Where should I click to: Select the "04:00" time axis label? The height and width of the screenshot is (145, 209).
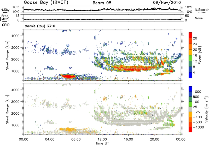pos(50,140)
